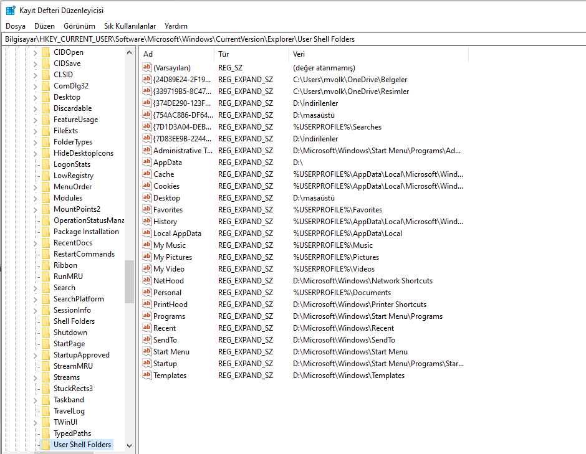
Task: Select the Package Installation key
Action: [86, 232]
